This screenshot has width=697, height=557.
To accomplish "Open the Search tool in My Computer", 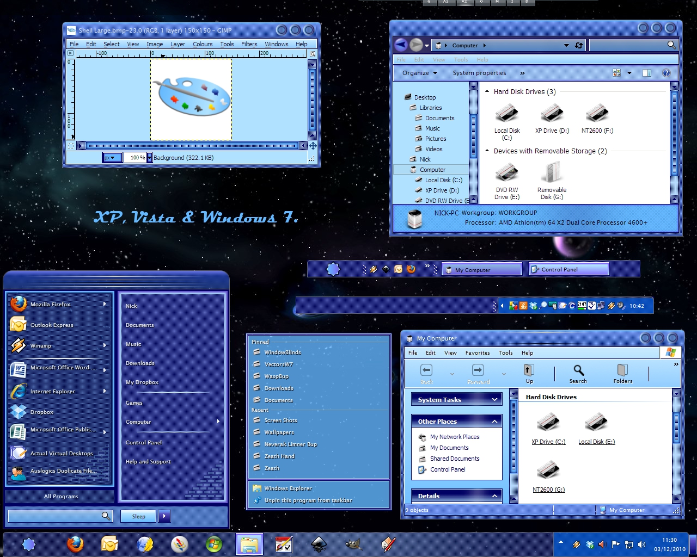I will tap(578, 374).
